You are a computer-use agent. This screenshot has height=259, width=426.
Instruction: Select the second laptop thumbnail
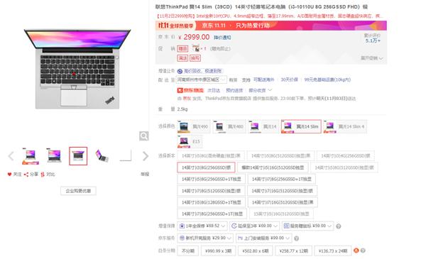pos(54,156)
